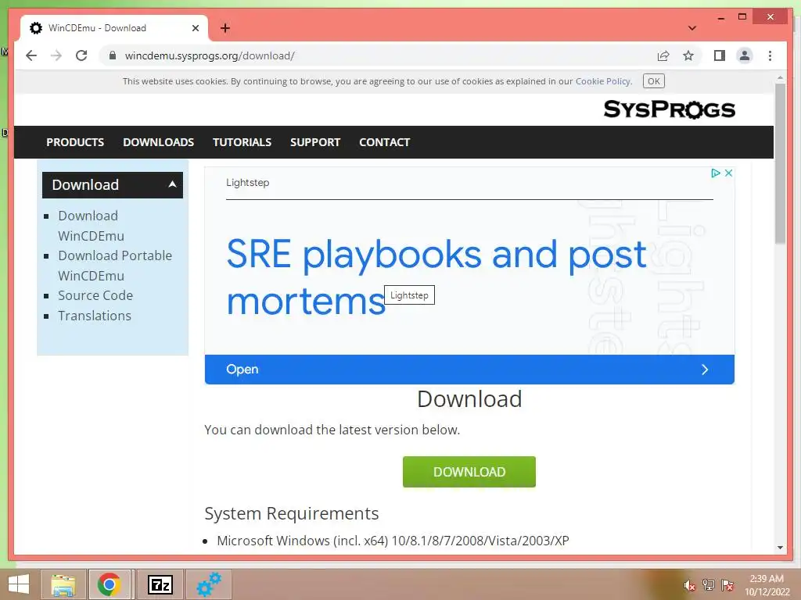Image resolution: width=801 pixels, height=600 pixels.
Task: Open the Chrome side panel icon
Action: pyautogui.click(x=720, y=55)
